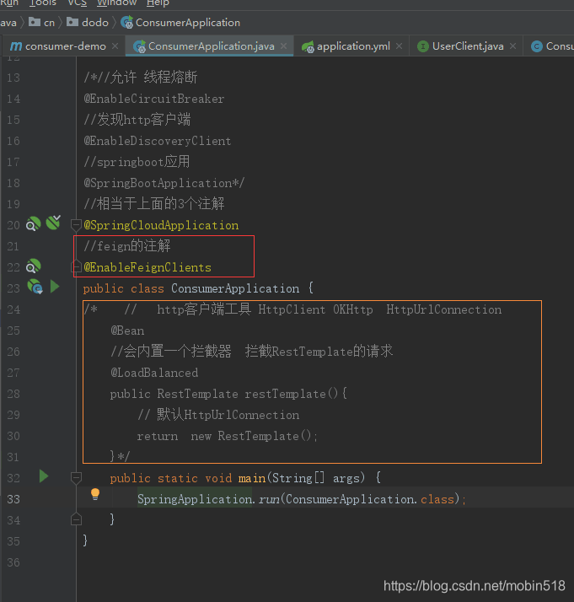Switch to the application.yml tab
The width and height of the screenshot is (574, 602).
353,46
